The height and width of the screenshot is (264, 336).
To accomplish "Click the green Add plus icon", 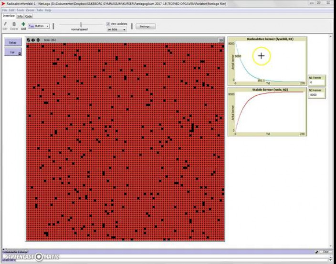I will coord(23,24).
